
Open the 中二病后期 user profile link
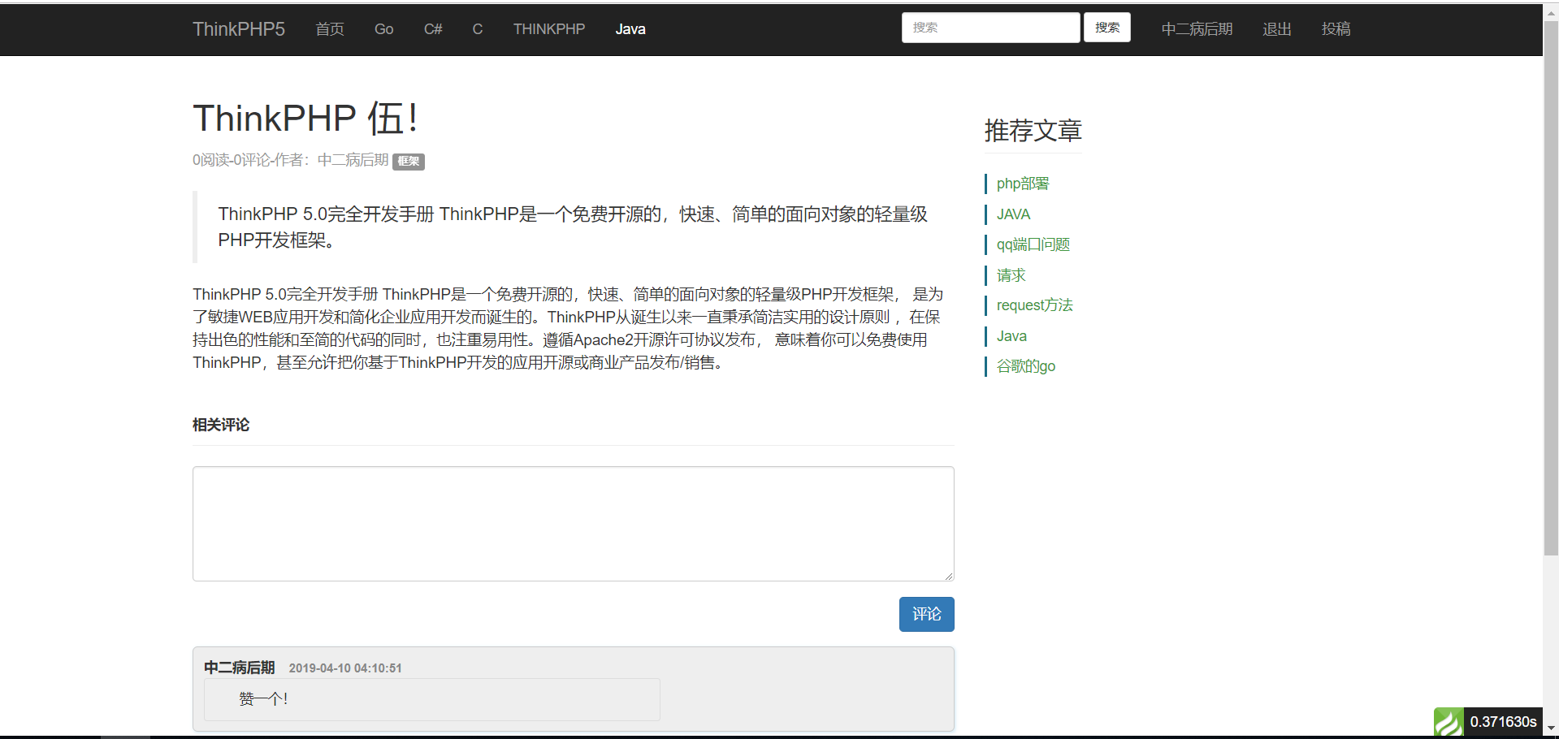pyautogui.click(x=1197, y=29)
